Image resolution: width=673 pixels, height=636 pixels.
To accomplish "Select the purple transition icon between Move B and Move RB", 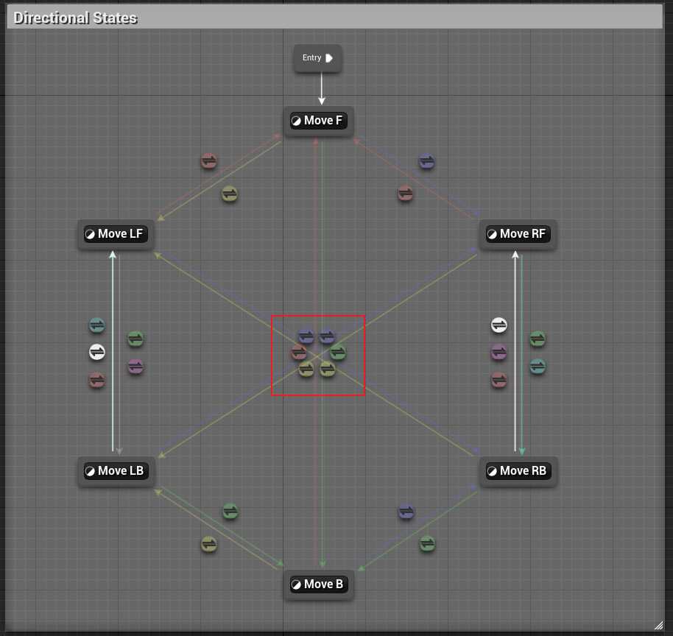I will (406, 512).
